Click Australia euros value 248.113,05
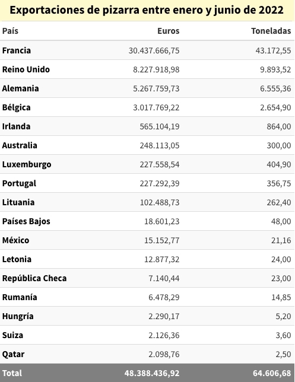The image size is (295, 382). [160, 145]
